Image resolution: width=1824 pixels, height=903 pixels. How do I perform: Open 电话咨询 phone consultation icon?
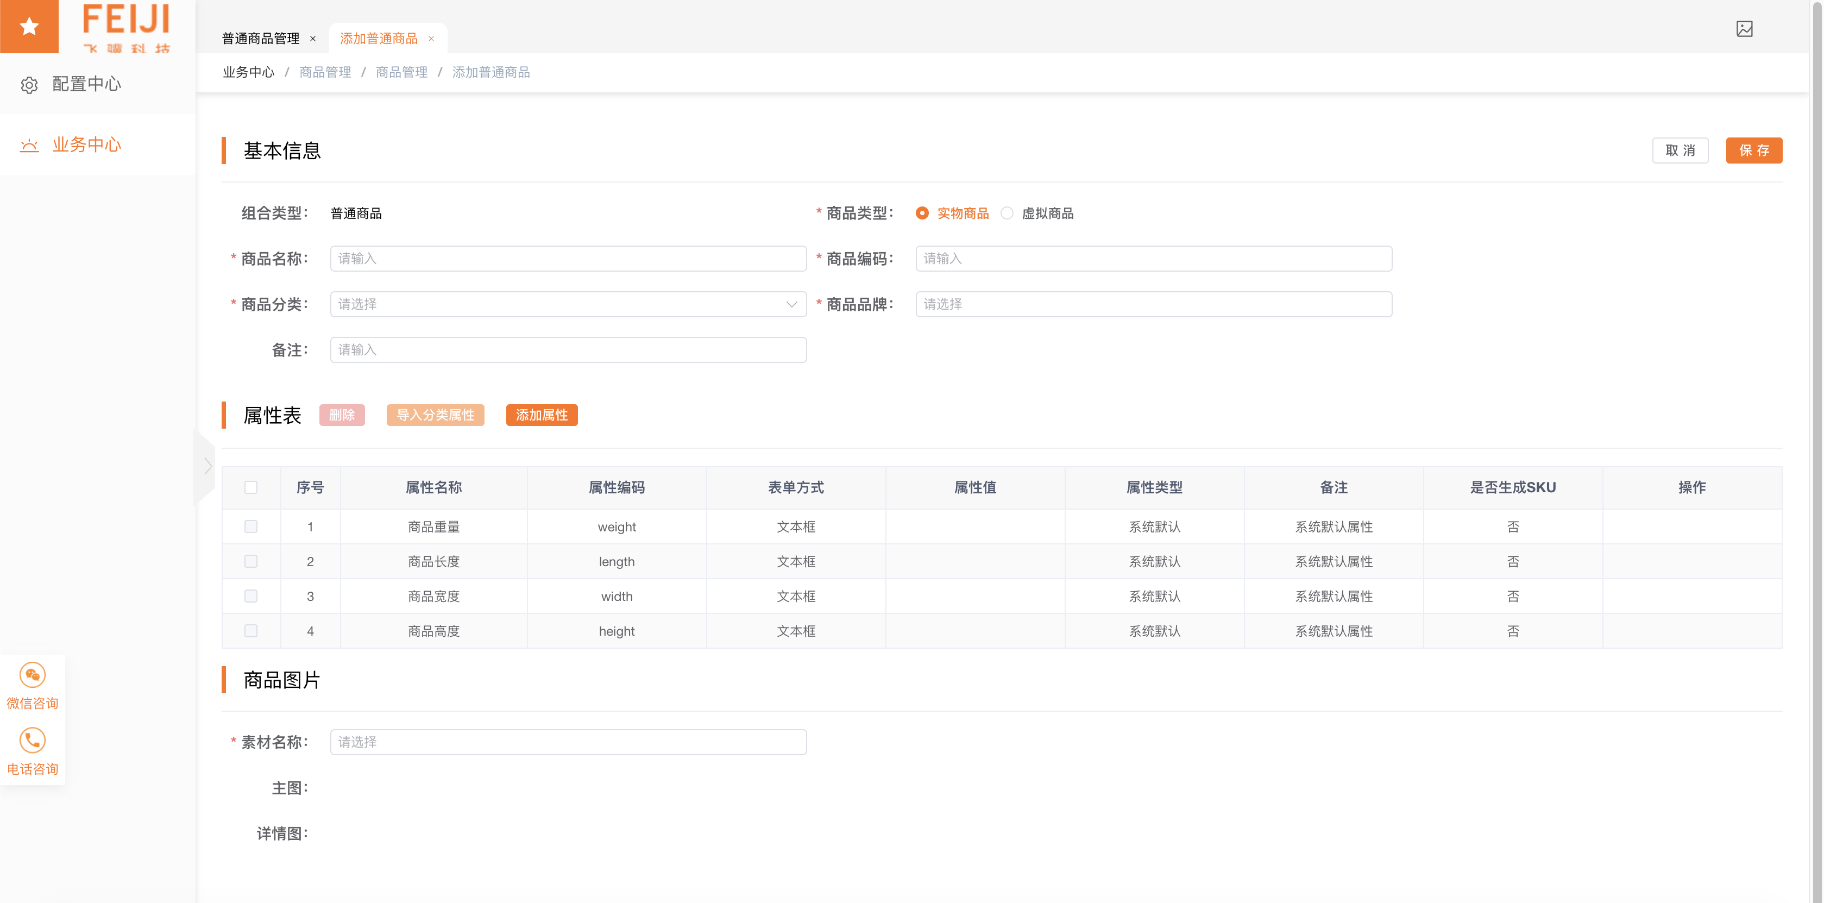33,739
